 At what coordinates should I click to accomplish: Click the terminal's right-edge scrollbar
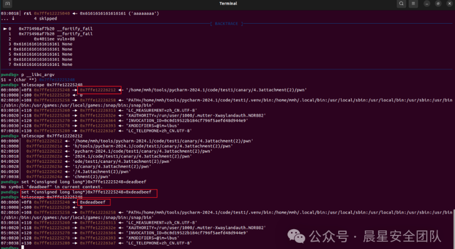pos(453,214)
